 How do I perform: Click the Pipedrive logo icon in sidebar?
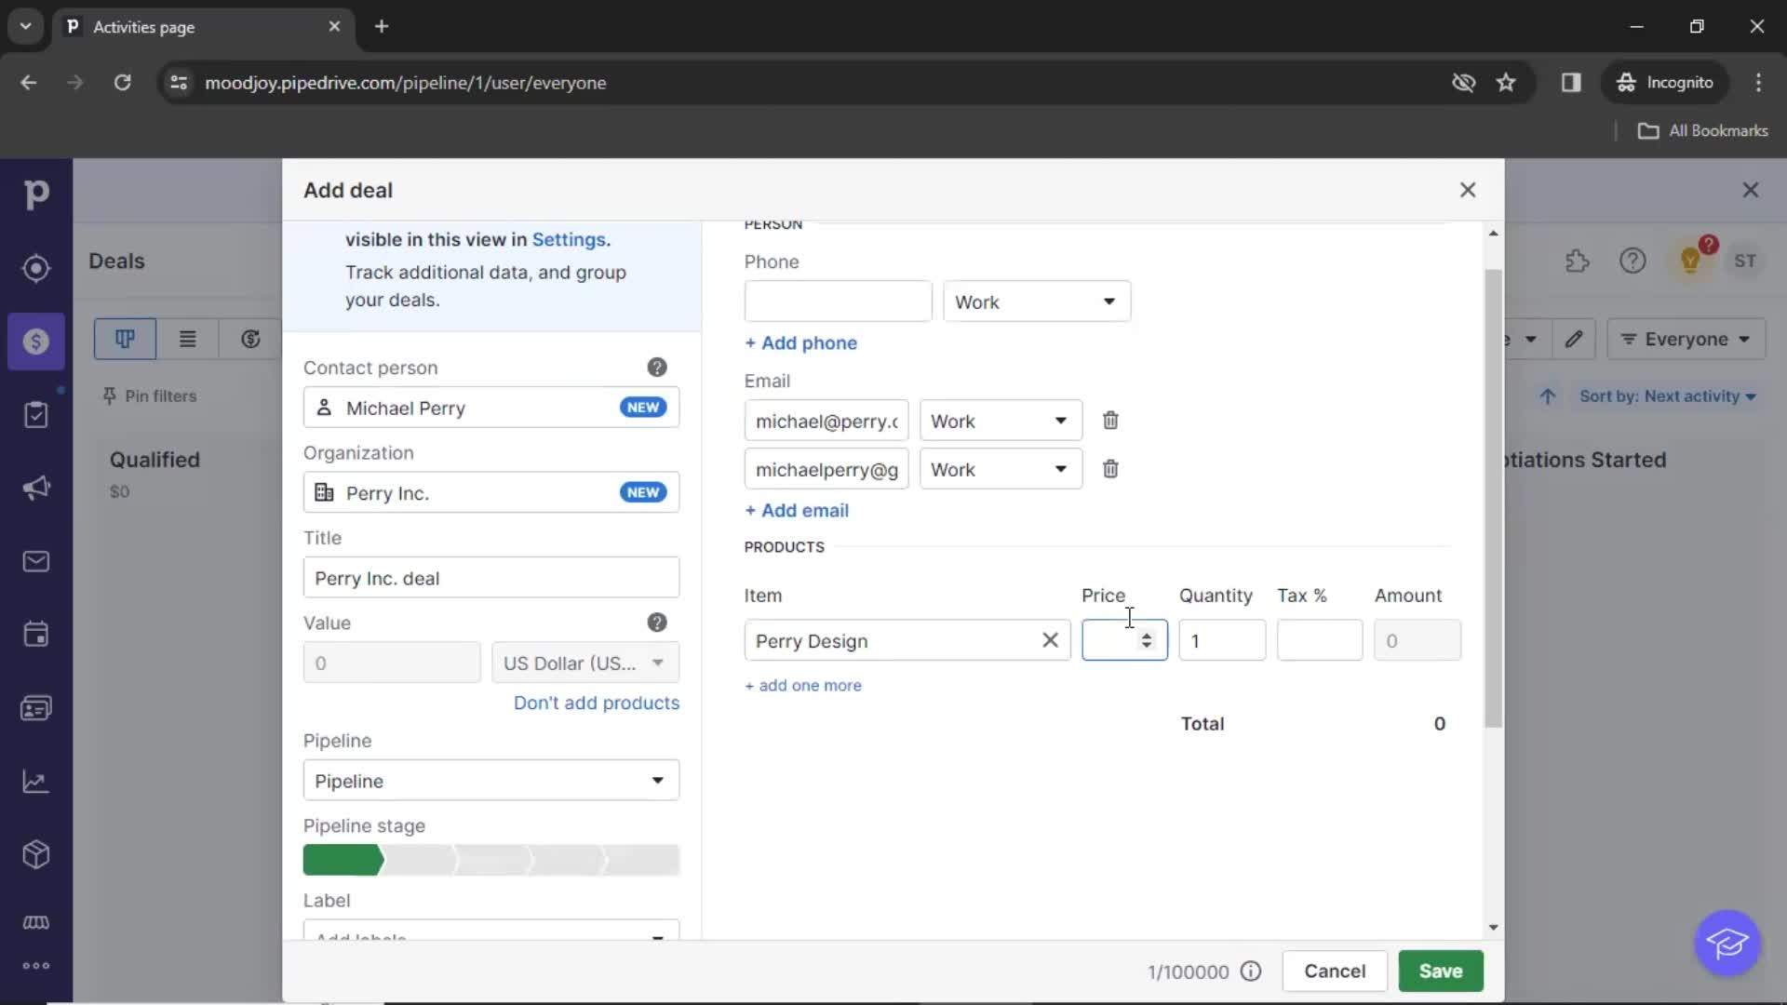click(x=35, y=192)
